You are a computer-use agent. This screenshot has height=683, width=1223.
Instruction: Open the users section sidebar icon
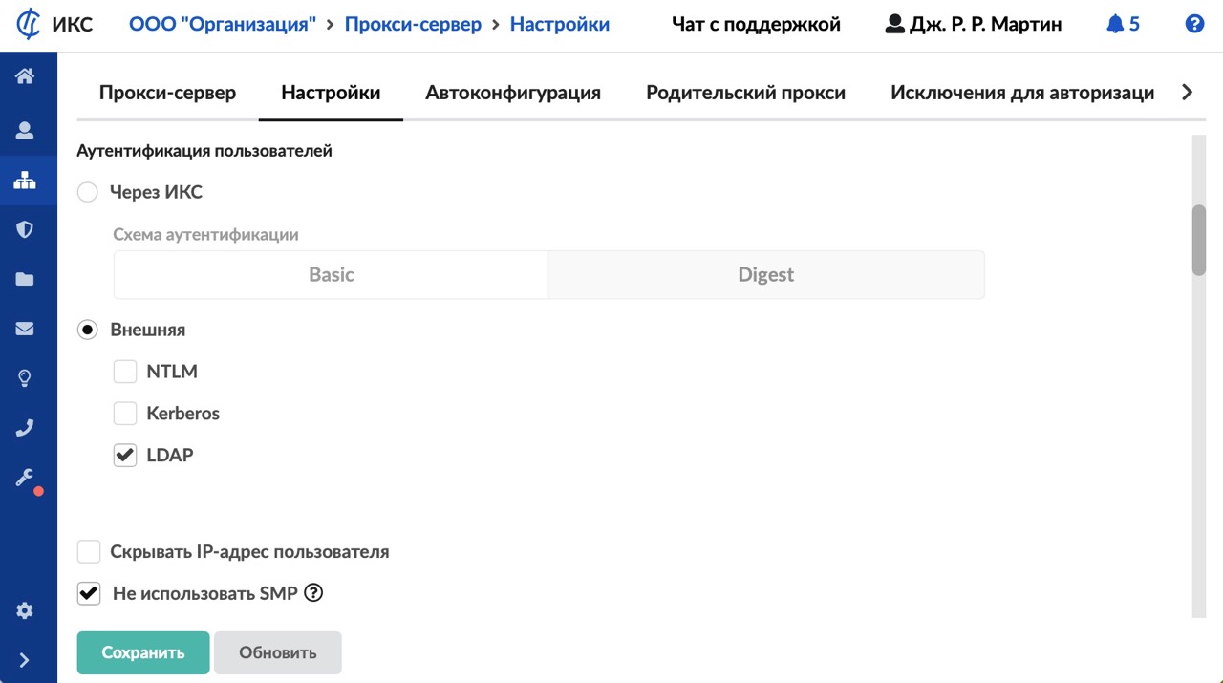click(x=25, y=131)
